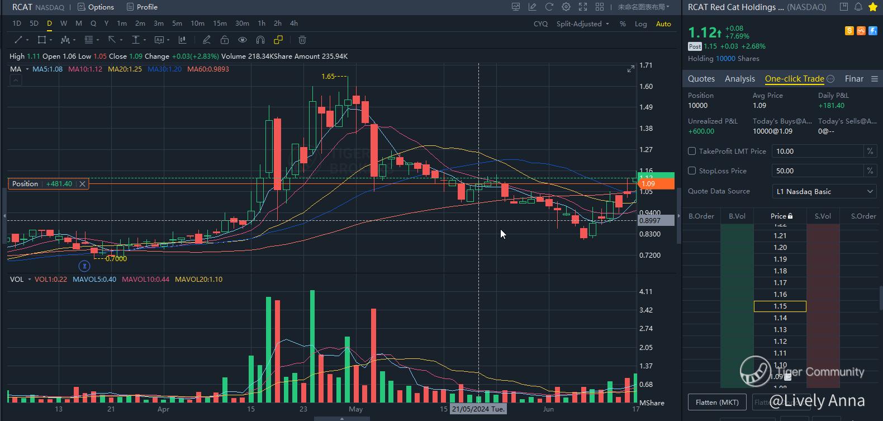Enter fullscreen chart mode

coord(583,7)
